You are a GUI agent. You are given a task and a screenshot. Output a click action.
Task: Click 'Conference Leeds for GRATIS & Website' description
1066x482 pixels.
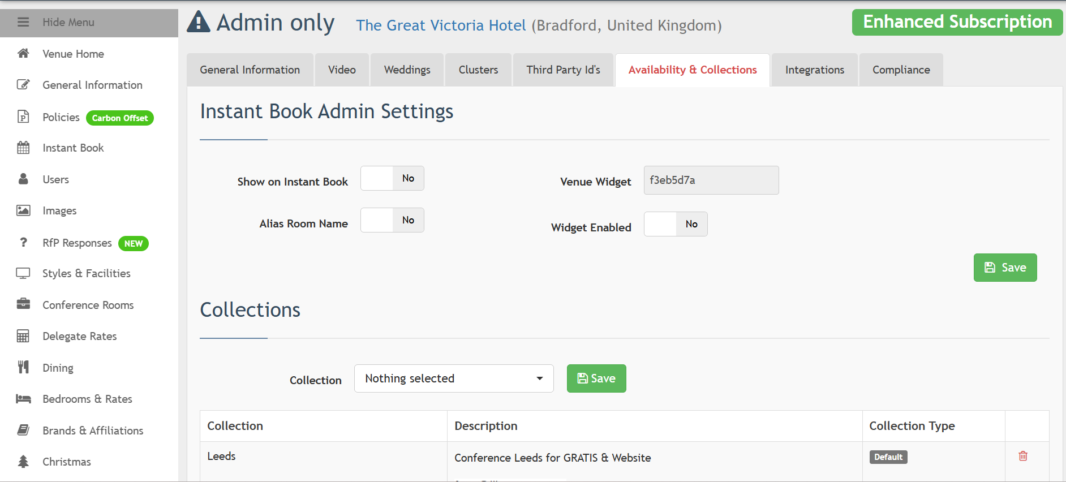[x=553, y=458]
